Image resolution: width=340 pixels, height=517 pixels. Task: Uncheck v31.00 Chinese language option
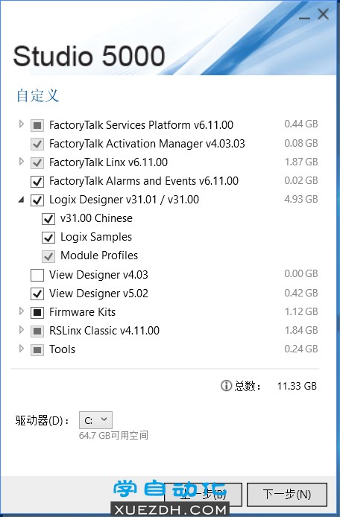[x=48, y=218]
